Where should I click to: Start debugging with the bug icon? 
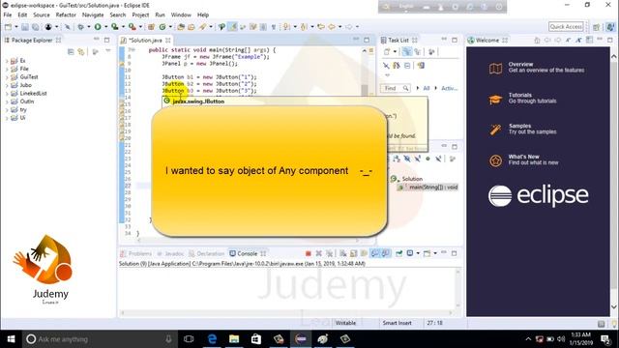pos(80,27)
